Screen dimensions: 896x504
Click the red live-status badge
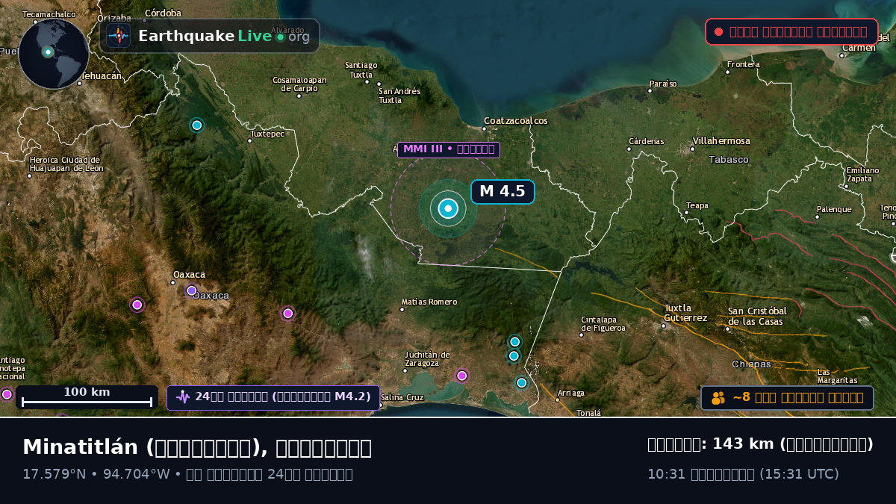[x=791, y=31]
